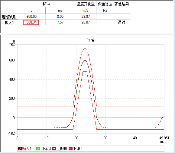Hide the 下限(t) curve checkbox
This screenshot has height=154, width=175.
[70, 149]
